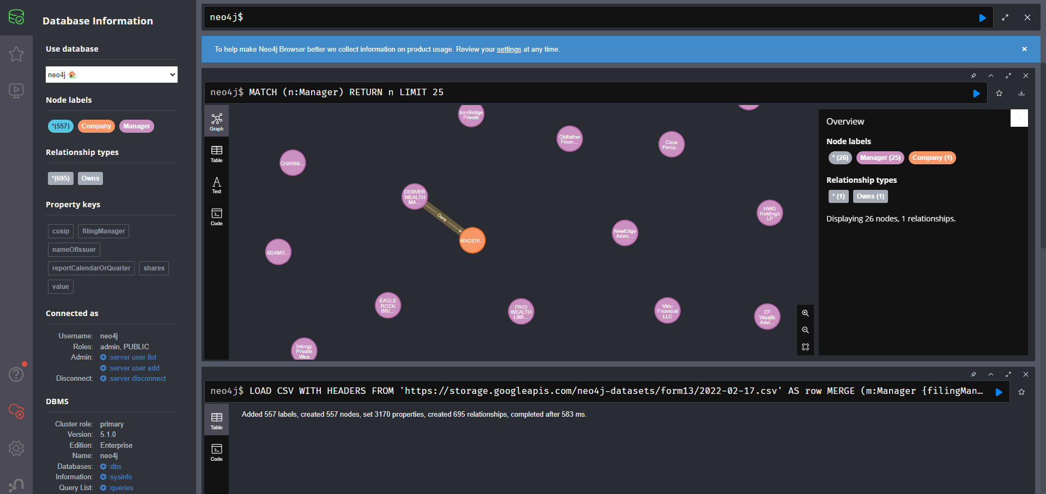Run the :queries command link
This screenshot has width=1046, height=494.
[x=117, y=488]
